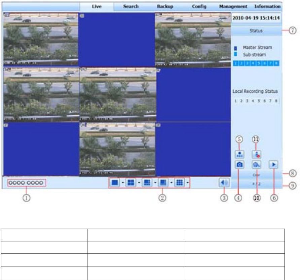The image size is (300, 280).
Task: Switch to the Backup tab
Action: click(x=165, y=6)
